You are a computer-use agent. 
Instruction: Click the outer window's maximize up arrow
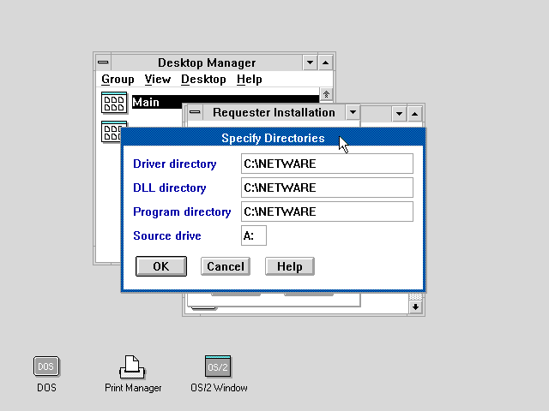[x=414, y=114]
